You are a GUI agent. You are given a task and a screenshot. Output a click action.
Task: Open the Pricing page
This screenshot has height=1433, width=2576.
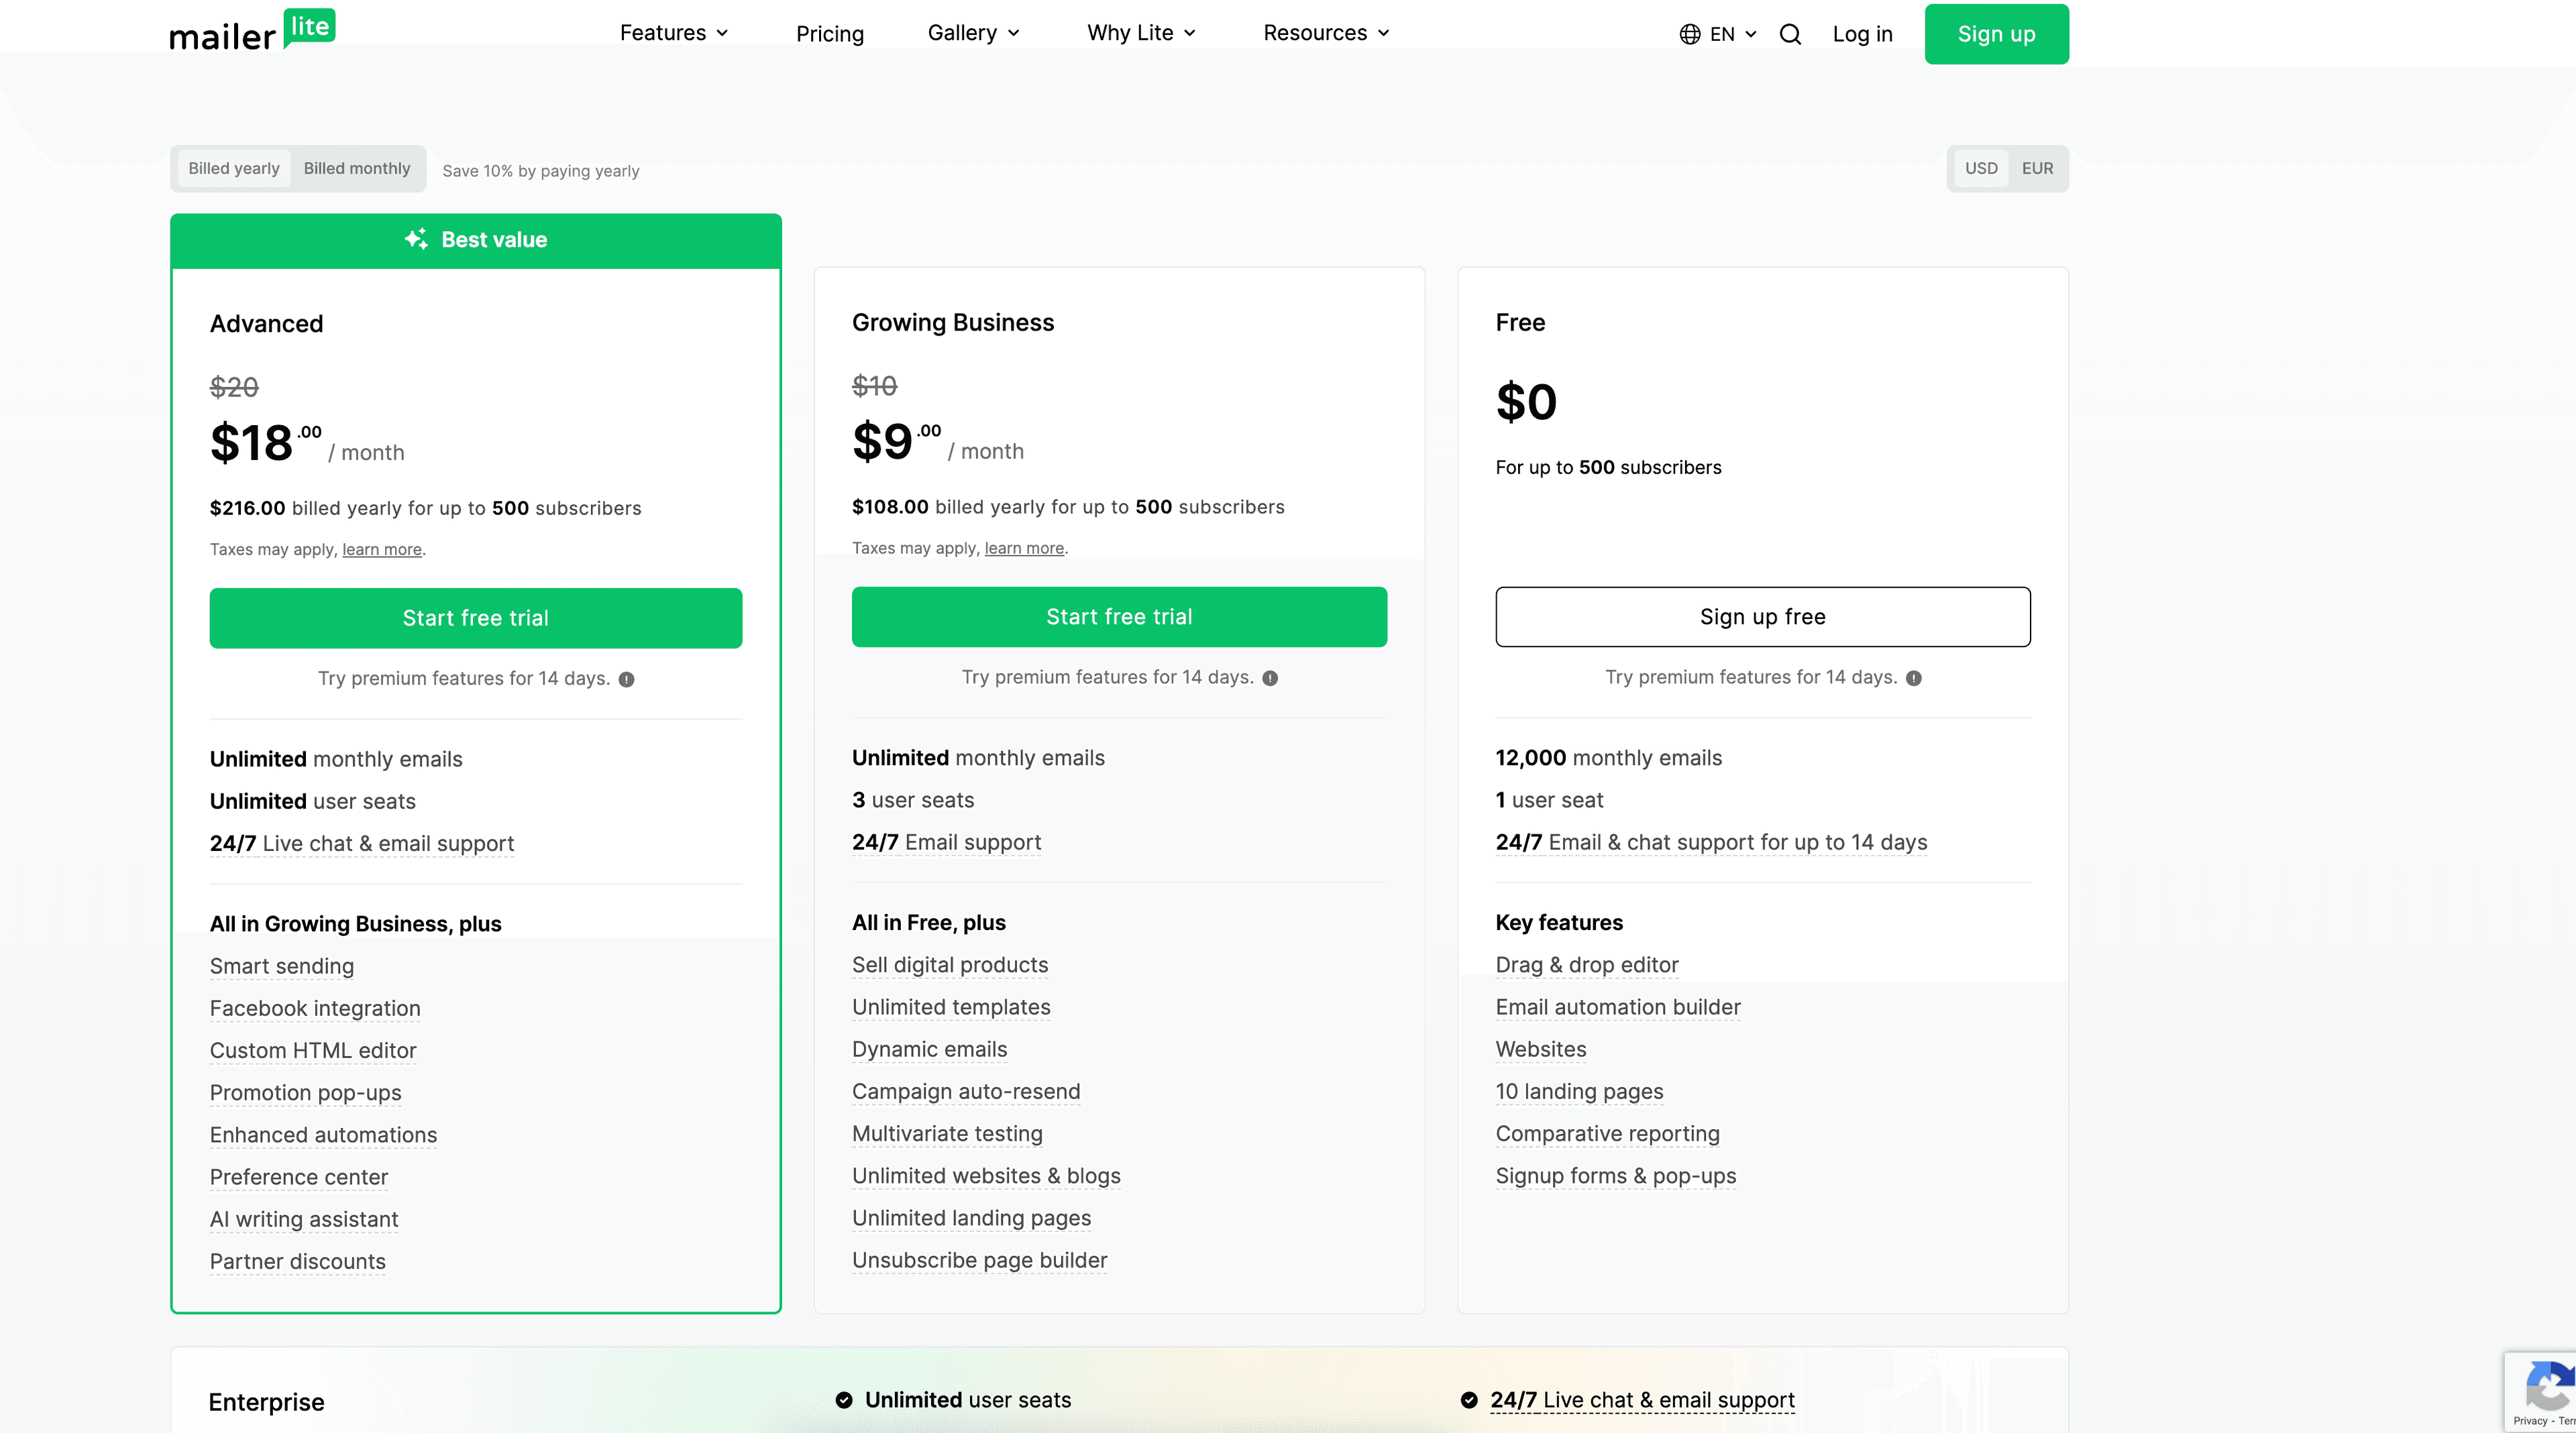point(830,33)
